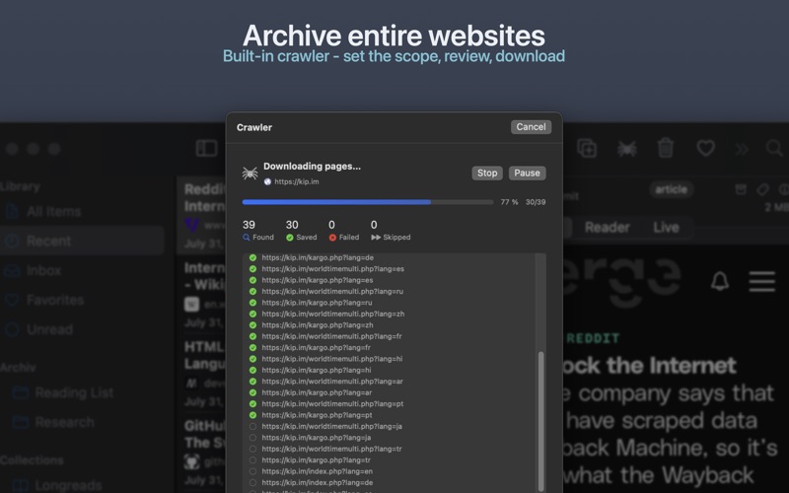
Task: Select row worldtimemulti.php?lang=zh
Action: pos(389,314)
